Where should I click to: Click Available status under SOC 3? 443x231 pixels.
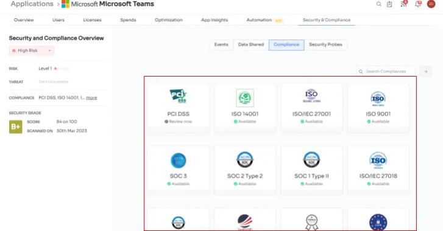[179, 184]
